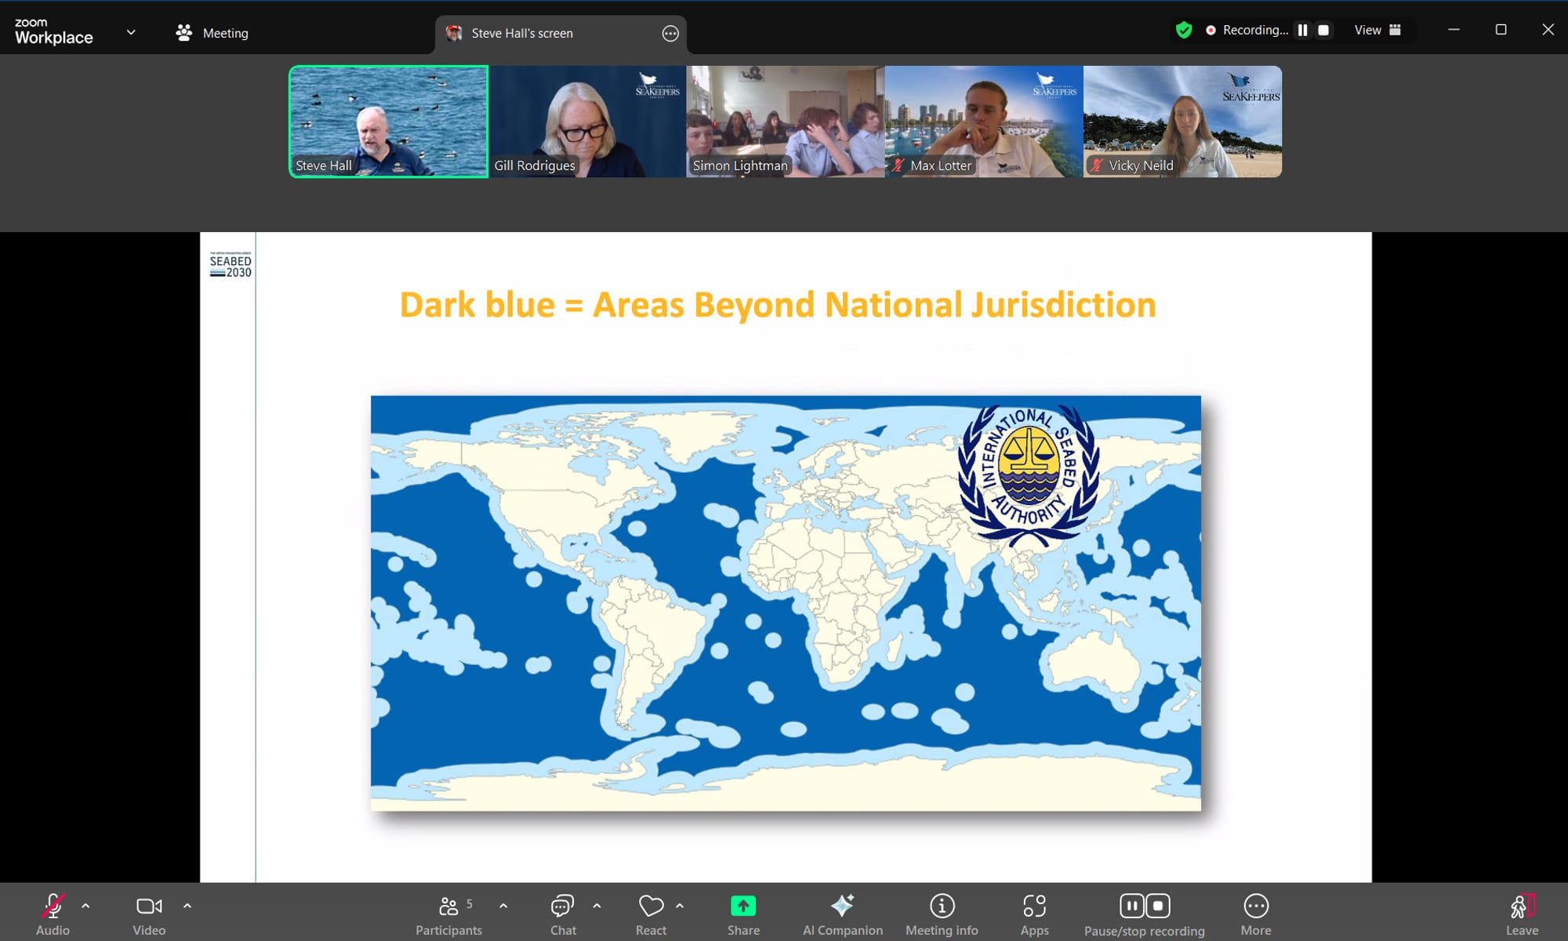Expand Zoom Workplace dropdown chevron
Viewport: 1568px width, 941px height.
pyautogui.click(x=131, y=32)
